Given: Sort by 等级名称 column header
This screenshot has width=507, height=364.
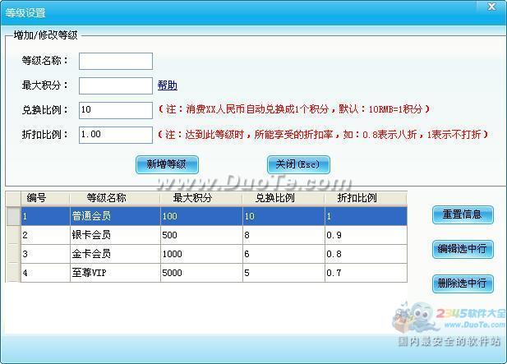Looking at the screenshot, I should click(114, 198).
